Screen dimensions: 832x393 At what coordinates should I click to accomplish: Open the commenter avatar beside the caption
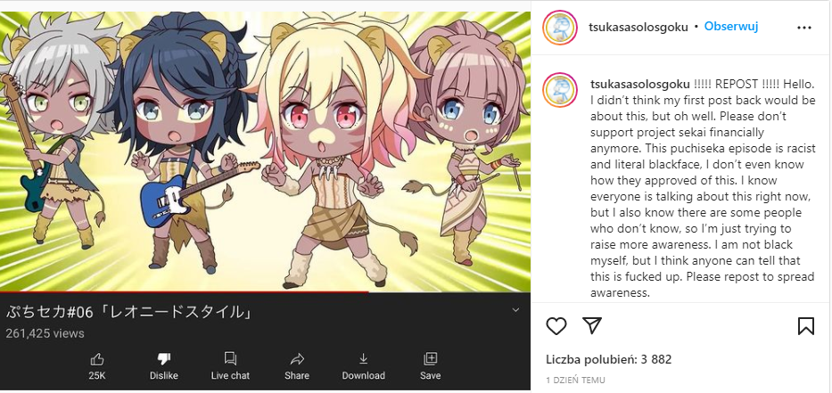point(560,90)
